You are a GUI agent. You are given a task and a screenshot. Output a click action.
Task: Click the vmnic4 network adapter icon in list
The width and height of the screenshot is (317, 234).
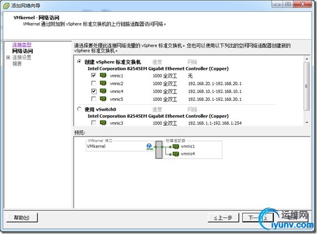tap(103, 91)
